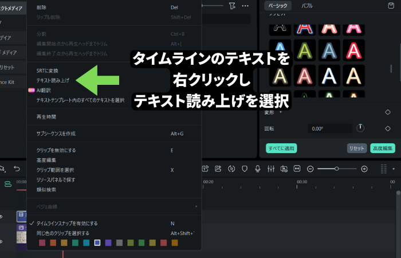Click the green 高度編集 button
This screenshot has height=258, width=401.
383,148
